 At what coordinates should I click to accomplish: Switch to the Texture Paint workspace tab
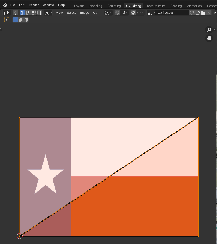[x=156, y=6]
